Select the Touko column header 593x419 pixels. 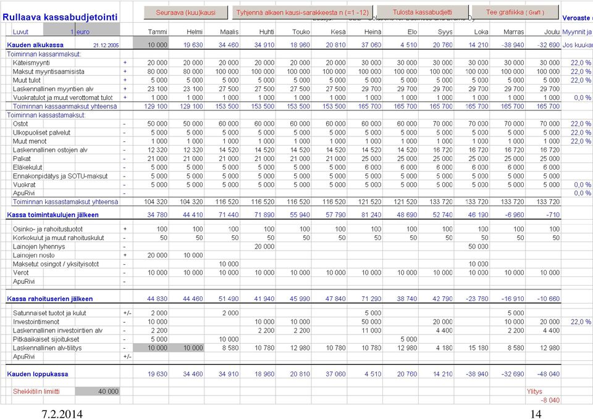[x=301, y=31]
